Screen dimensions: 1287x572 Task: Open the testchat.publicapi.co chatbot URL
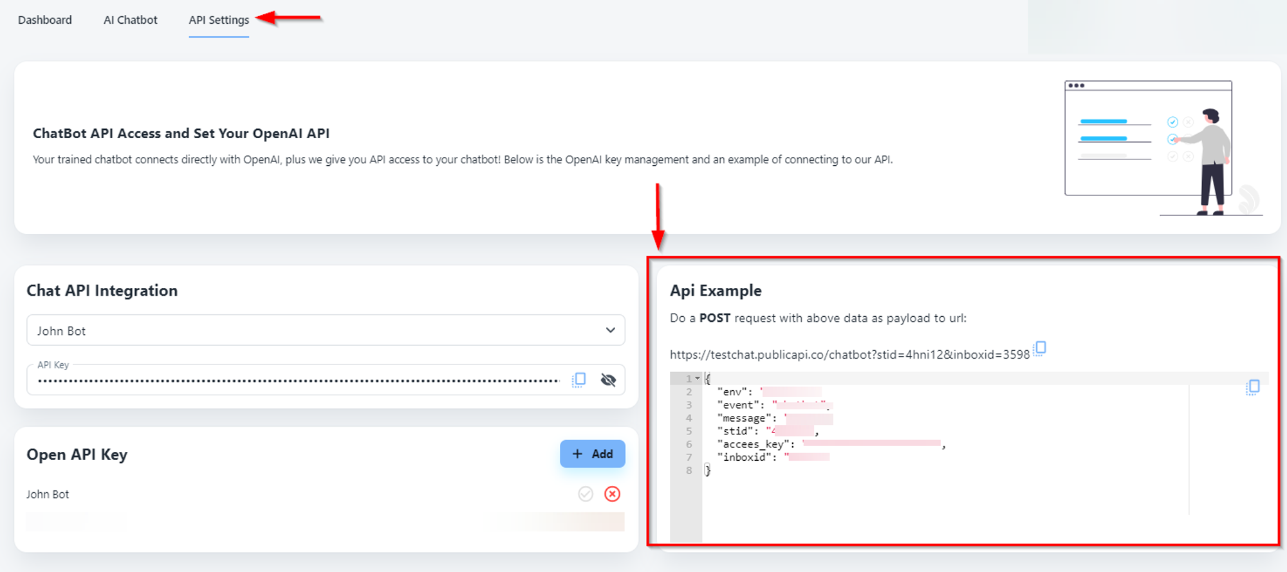tap(849, 355)
